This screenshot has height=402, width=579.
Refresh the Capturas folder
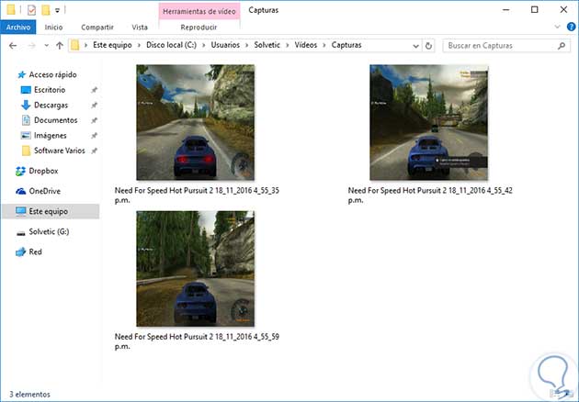pos(428,46)
